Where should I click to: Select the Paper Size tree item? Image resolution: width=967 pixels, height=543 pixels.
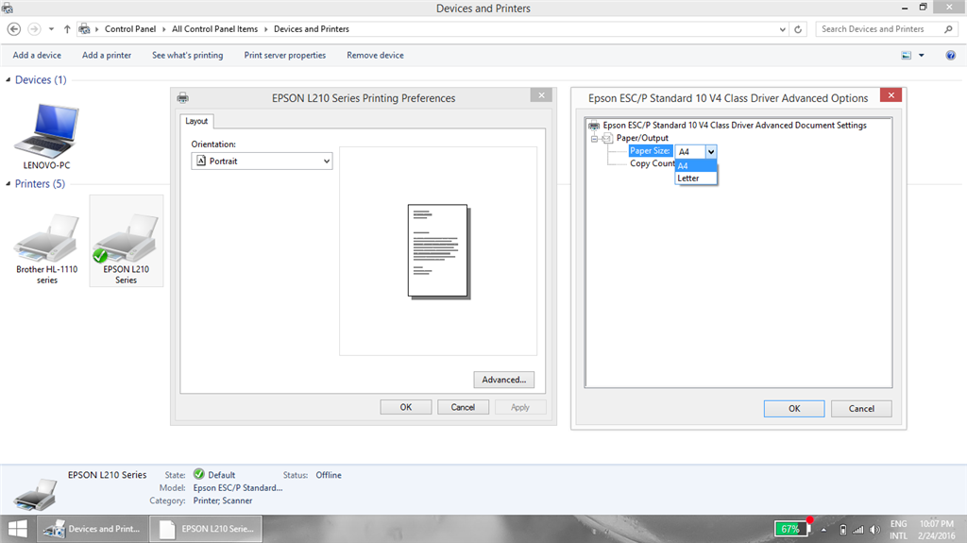pyautogui.click(x=650, y=150)
